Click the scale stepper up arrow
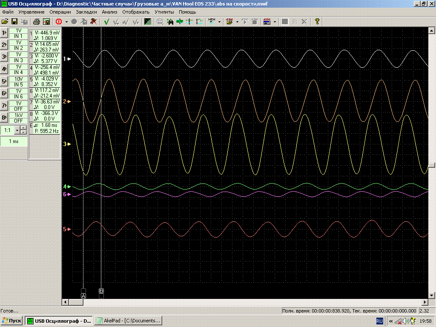The width and height of the screenshot is (436, 327). tap(24, 128)
